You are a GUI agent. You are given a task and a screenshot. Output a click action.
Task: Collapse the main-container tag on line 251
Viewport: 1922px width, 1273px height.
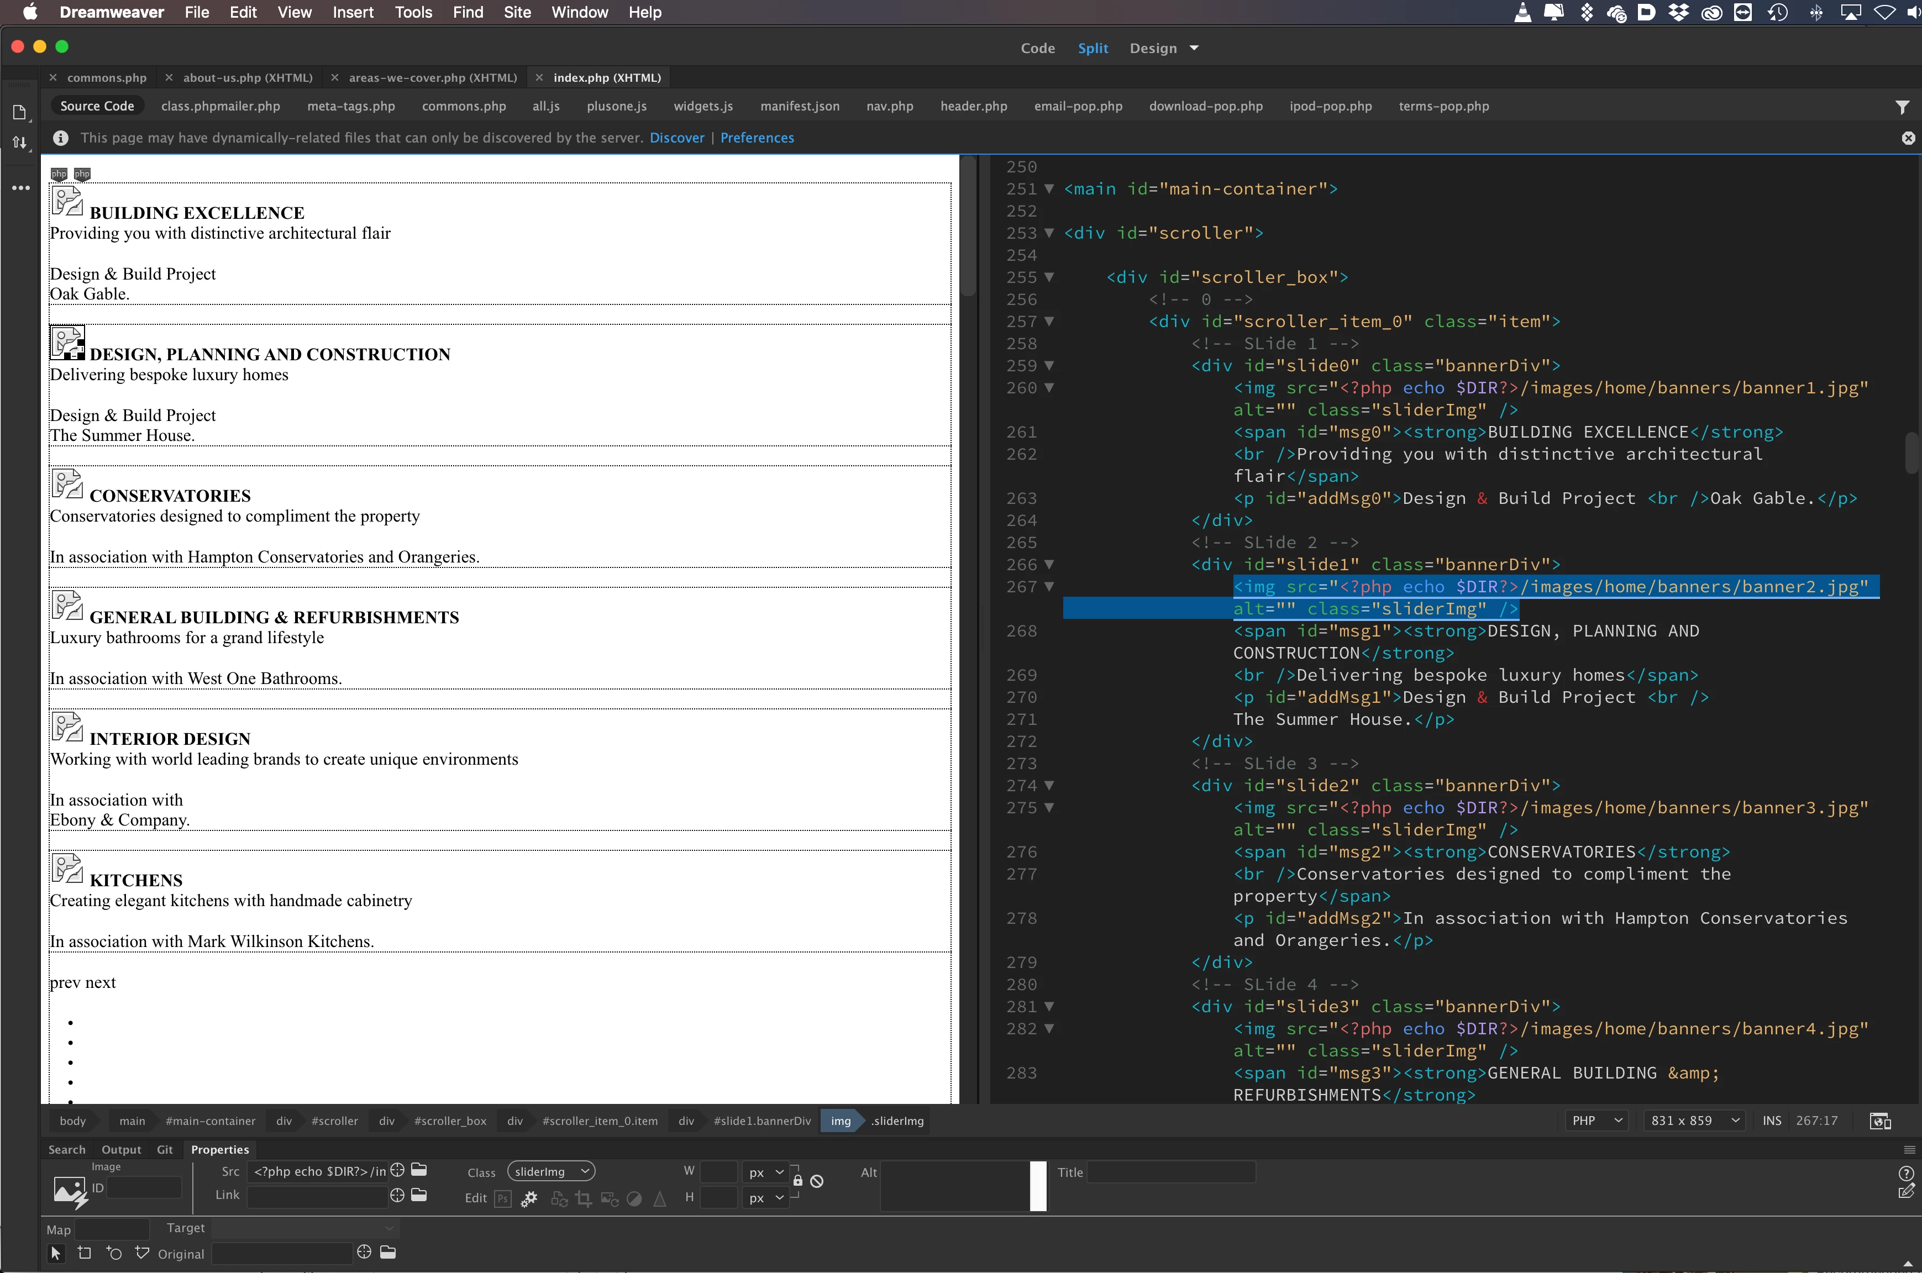(1049, 189)
